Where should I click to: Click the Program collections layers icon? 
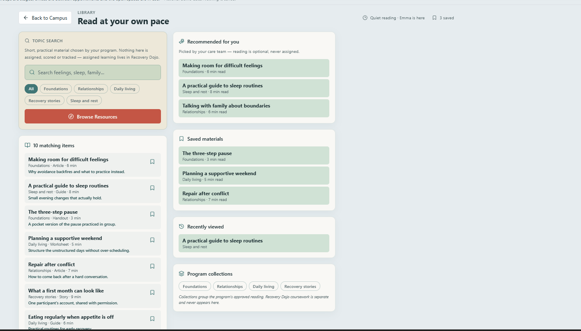(181, 274)
